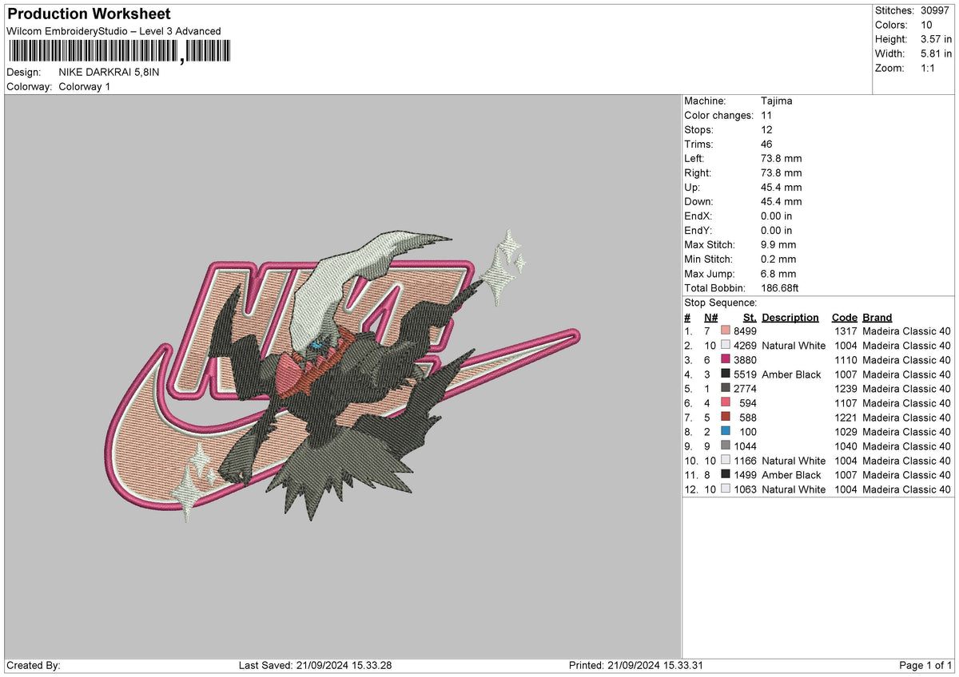959x677 pixels.
Task: Select the magenta swatch for code 1110
Action: [x=726, y=360]
